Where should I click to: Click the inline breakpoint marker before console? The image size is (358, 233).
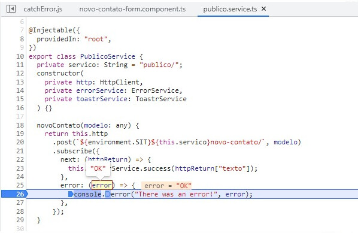click(x=71, y=194)
